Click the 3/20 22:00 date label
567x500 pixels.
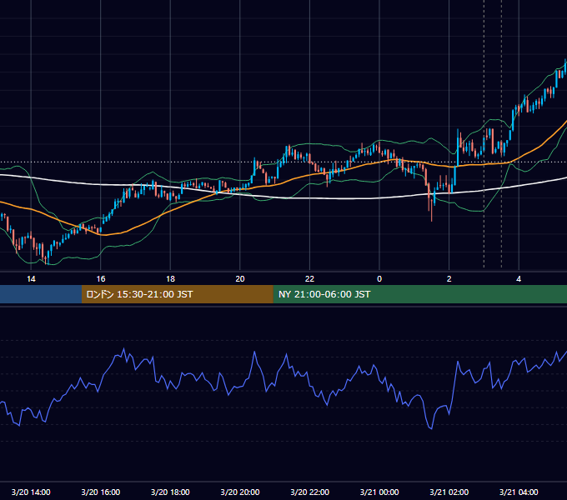point(310,492)
